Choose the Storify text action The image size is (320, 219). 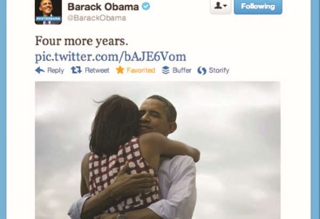point(219,71)
